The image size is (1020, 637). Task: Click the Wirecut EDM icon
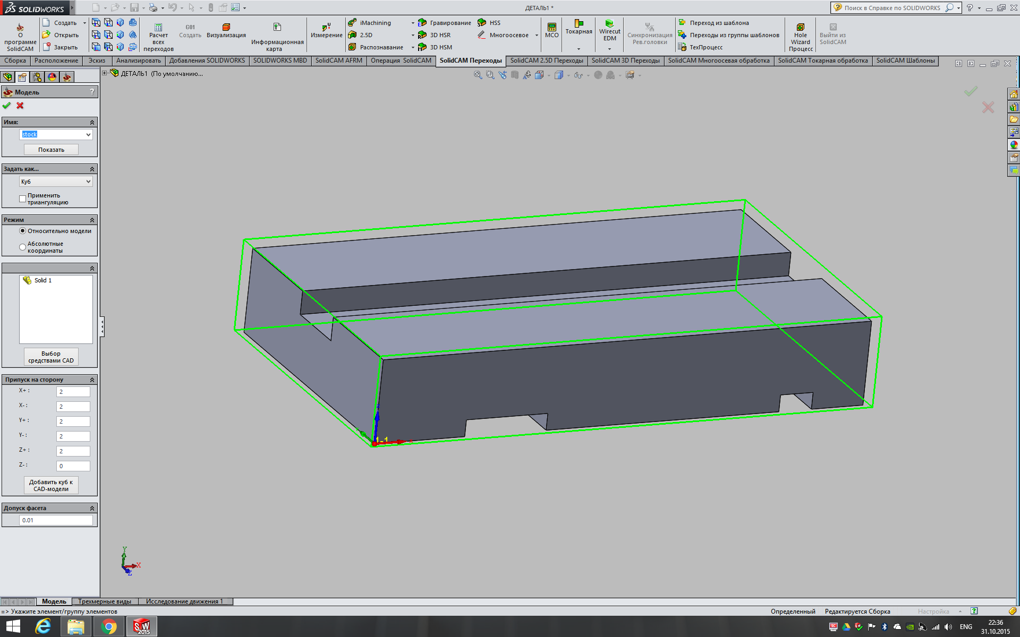point(609,24)
